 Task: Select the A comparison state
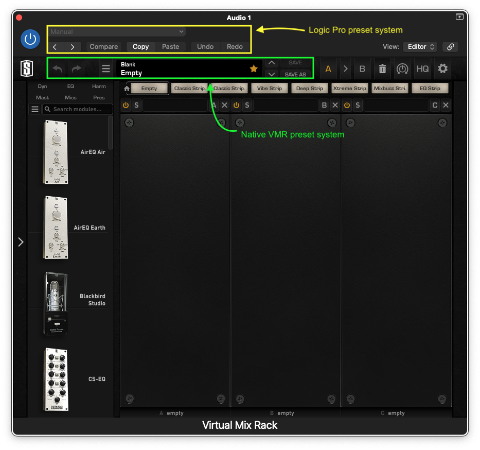[328, 68]
